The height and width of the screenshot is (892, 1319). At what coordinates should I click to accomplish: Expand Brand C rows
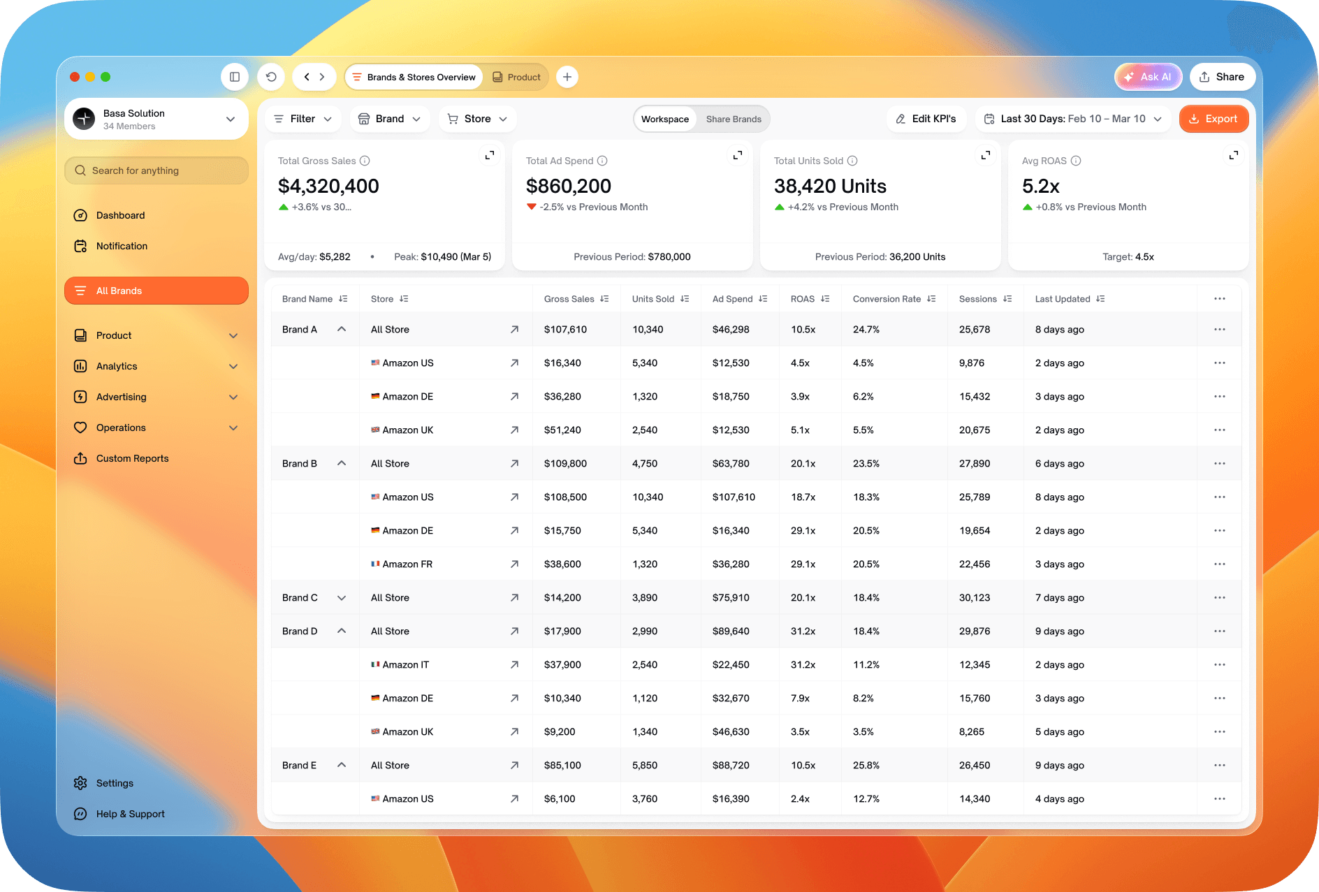coord(342,597)
